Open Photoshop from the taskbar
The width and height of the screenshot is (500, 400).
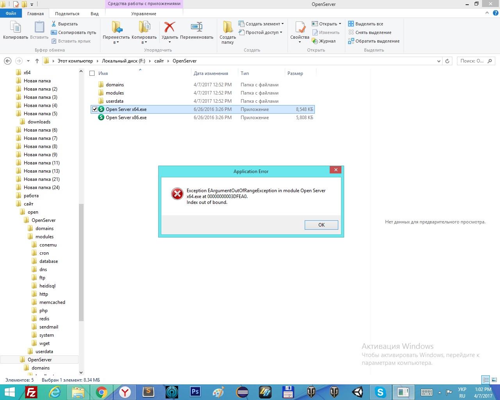(195, 392)
